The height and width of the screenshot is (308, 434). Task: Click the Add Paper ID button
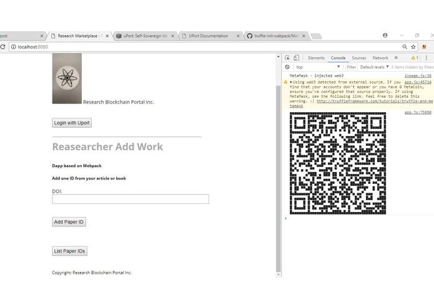click(69, 222)
